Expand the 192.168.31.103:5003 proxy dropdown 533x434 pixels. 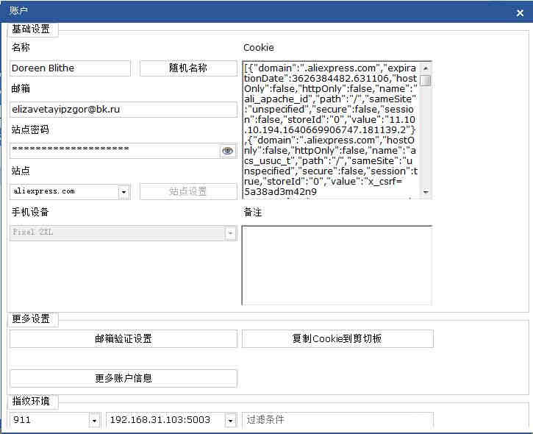pos(230,421)
